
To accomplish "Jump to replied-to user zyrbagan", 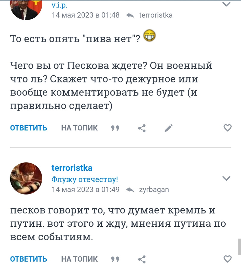I will pyautogui.click(x=154, y=190).
